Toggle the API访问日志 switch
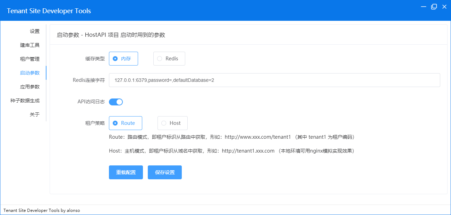The height and width of the screenshot is (215, 451). click(x=116, y=102)
